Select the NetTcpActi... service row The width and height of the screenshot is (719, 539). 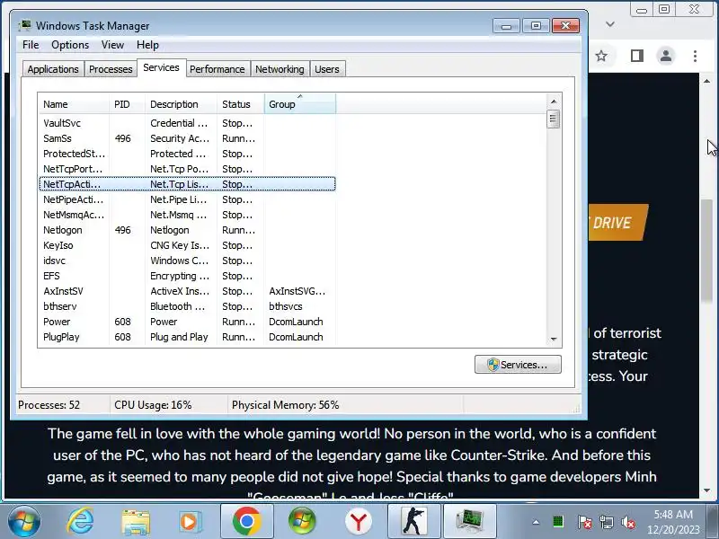(187, 184)
